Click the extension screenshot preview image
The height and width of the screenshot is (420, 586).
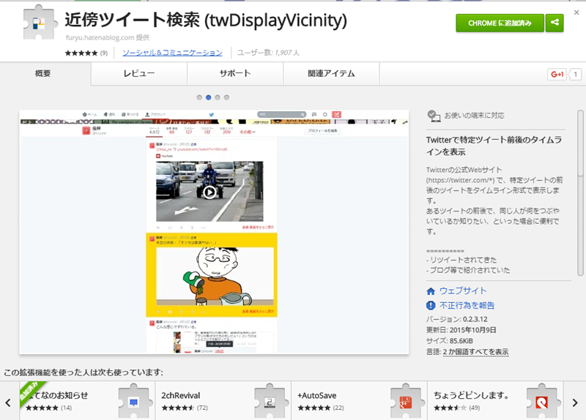point(214,232)
